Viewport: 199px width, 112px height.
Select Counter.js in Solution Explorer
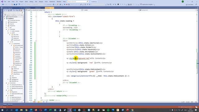[17, 56]
